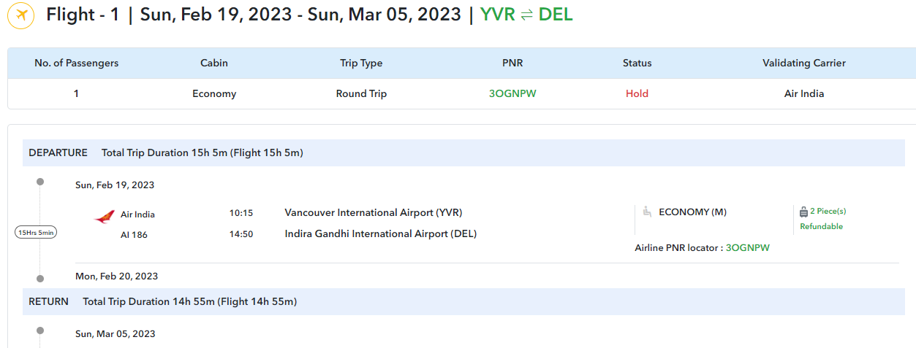This screenshot has height=348, width=916.
Task: Click the green Refundable label
Action: (x=821, y=226)
